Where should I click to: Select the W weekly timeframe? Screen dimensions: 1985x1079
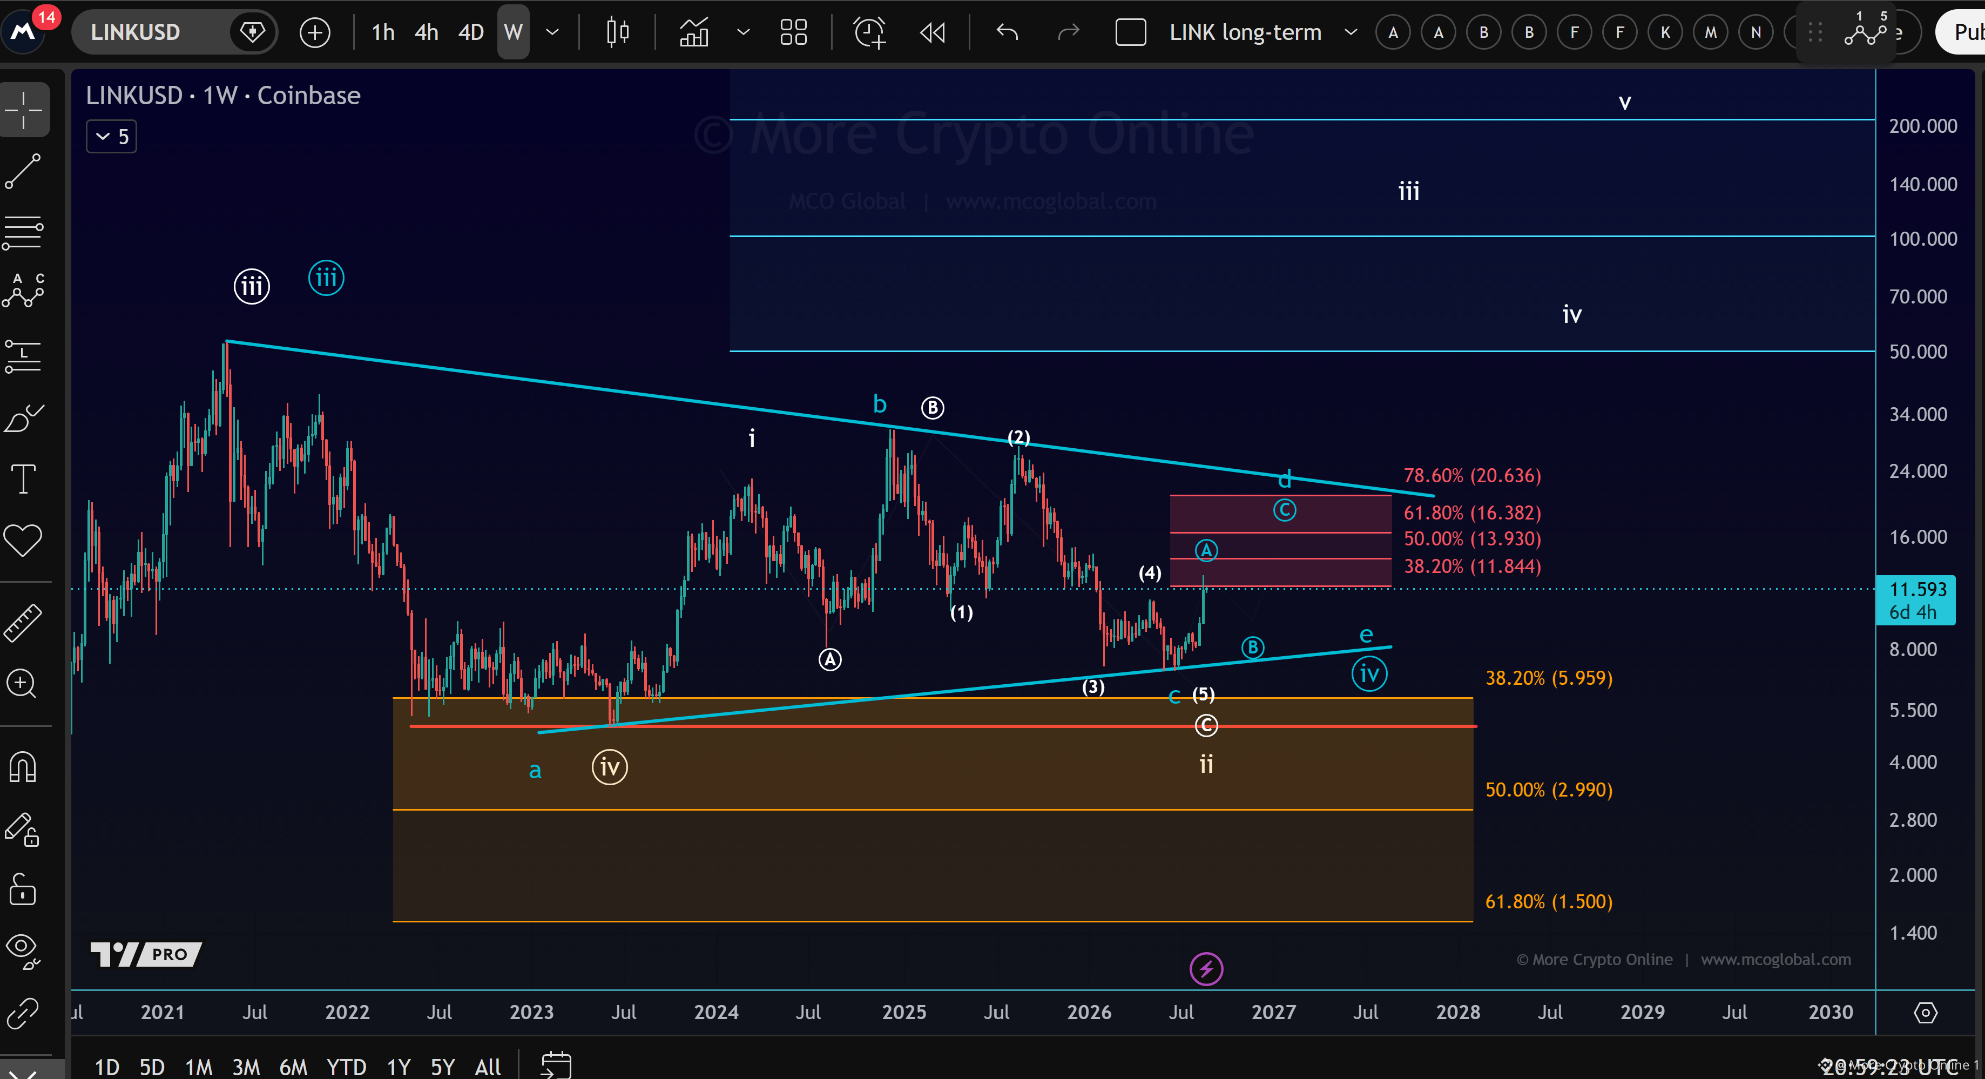tap(513, 32)
